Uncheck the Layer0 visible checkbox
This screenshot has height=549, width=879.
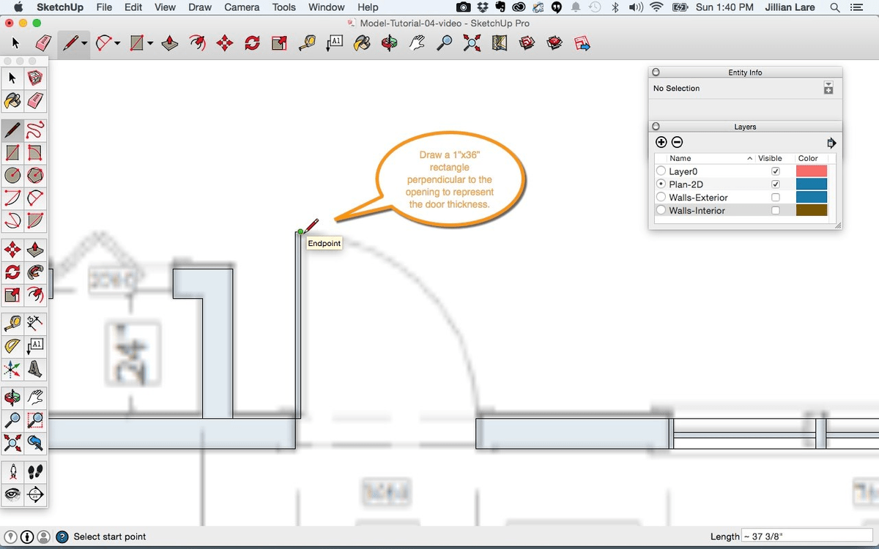[776, 171]
